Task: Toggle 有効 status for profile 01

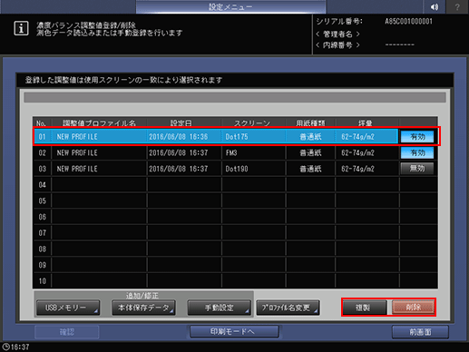Action: click(x=417, y=137)
